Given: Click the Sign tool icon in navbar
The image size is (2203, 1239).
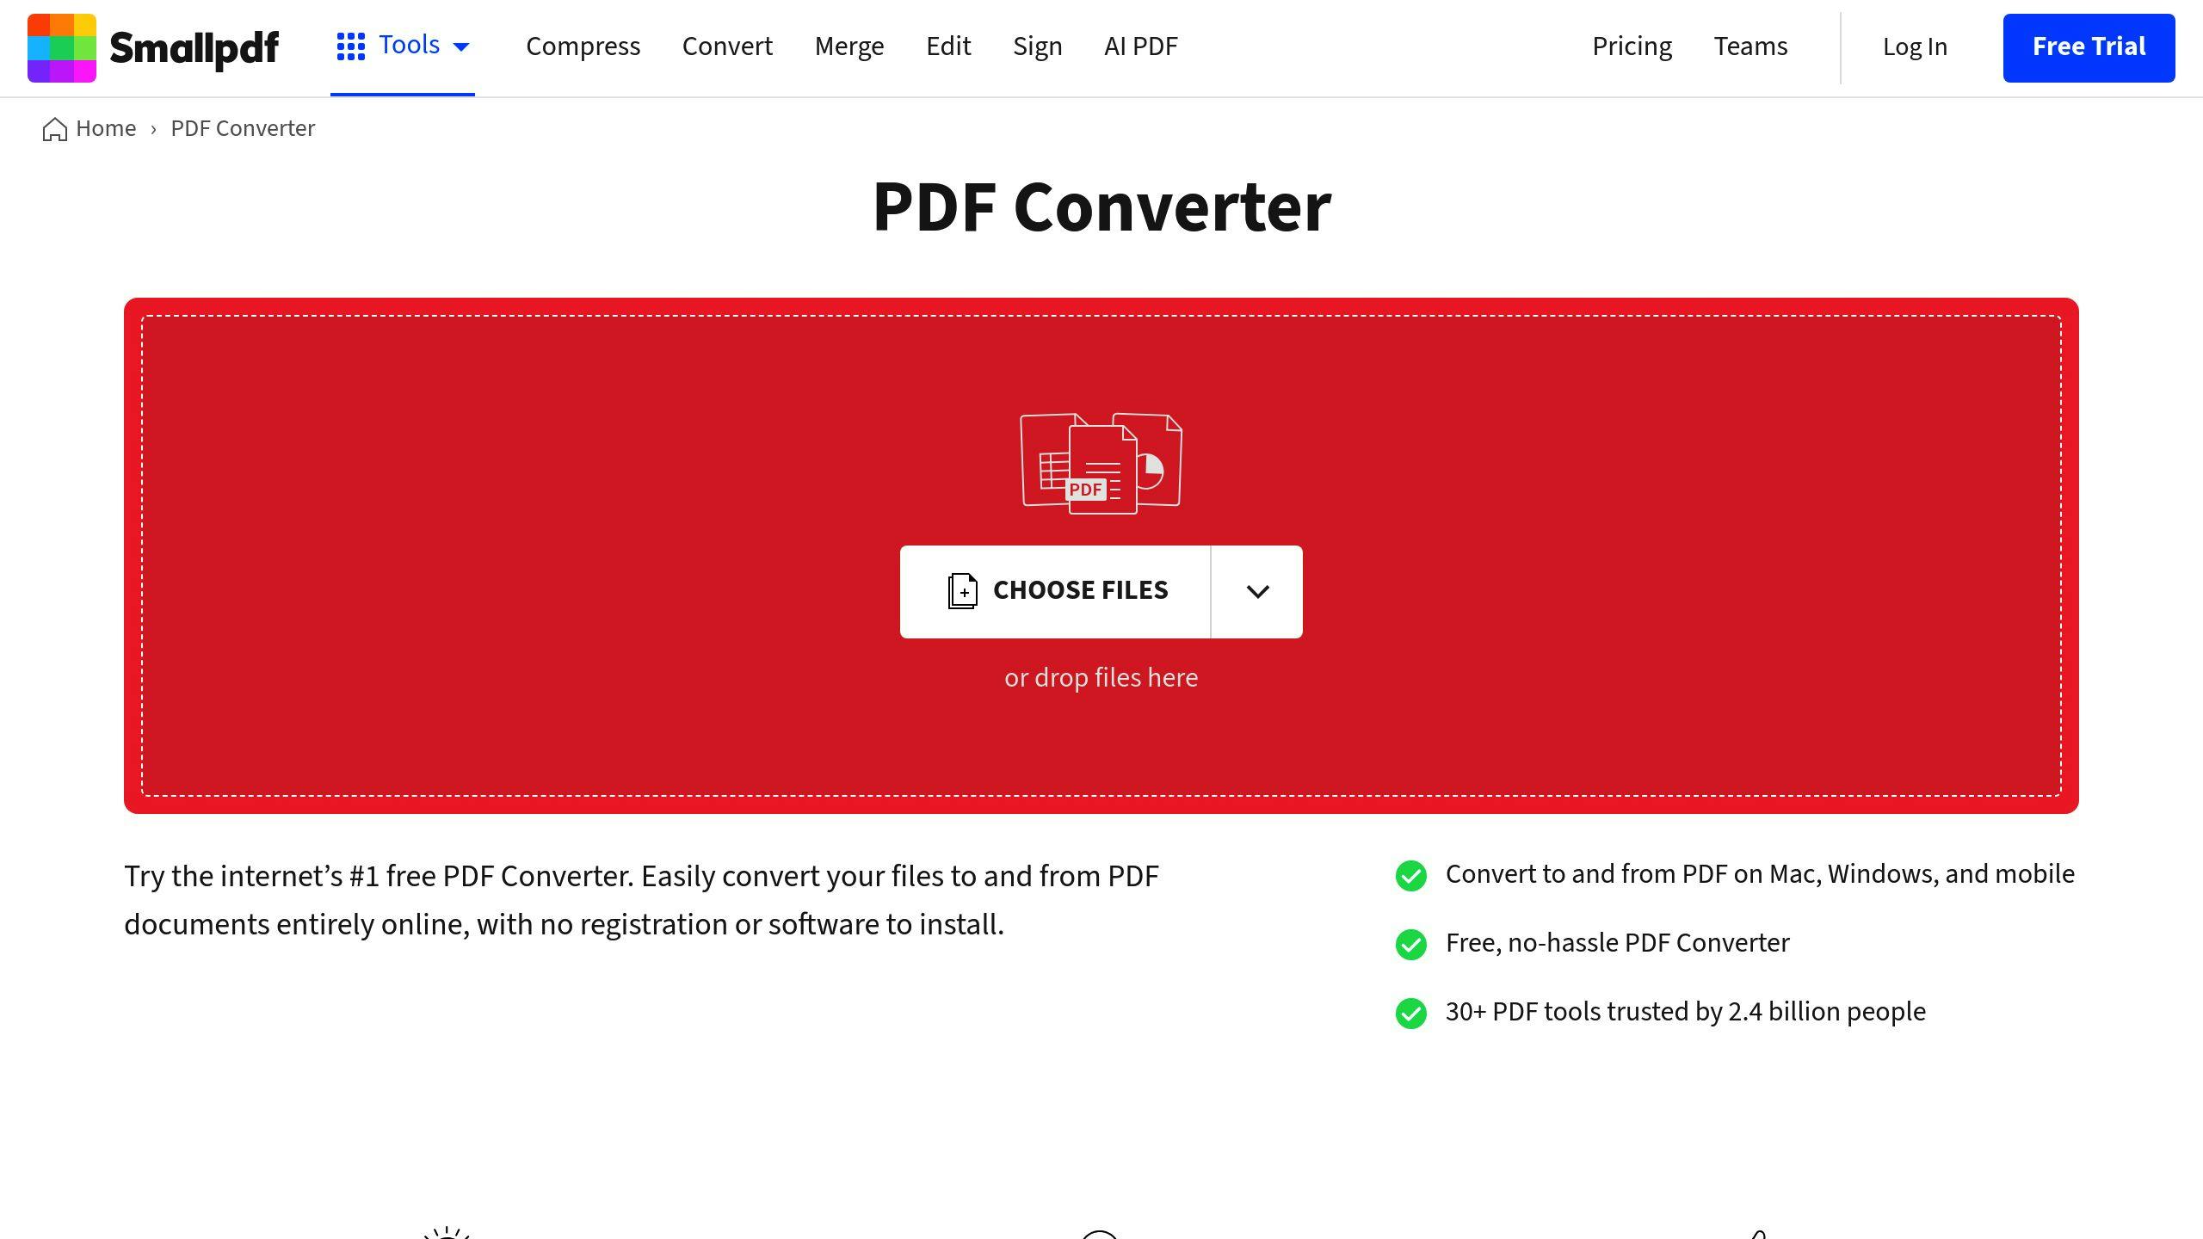Looking at the screenshot, I should (x=1036, y=46).
